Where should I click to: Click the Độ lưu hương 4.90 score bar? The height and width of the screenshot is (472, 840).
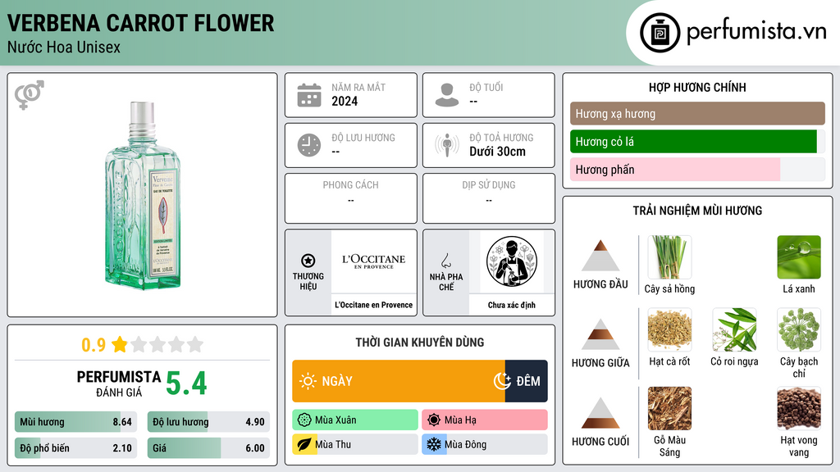pyautogui.click(x=208, y=422)
